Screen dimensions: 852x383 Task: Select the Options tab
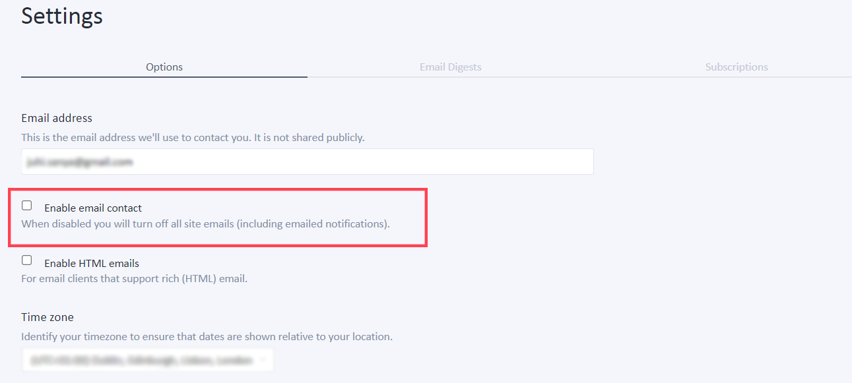coord(164,67)
